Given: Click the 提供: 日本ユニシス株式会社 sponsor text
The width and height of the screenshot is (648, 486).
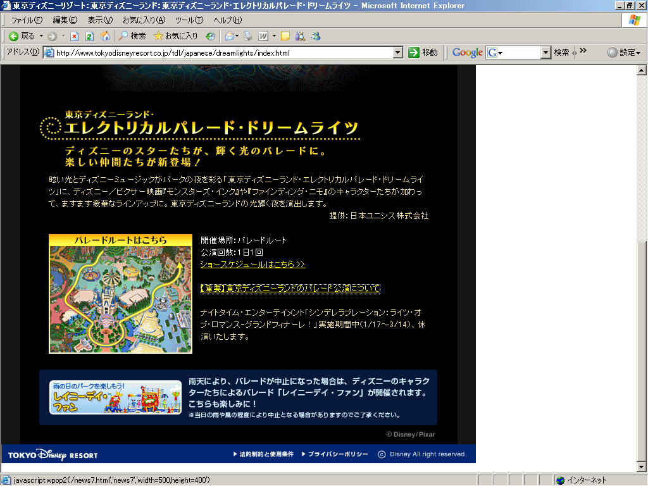Looking at the screenshot, I should click(x=379, y=216).
